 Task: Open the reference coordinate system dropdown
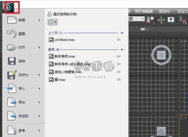pyautogui.click(x=137, y=19)
